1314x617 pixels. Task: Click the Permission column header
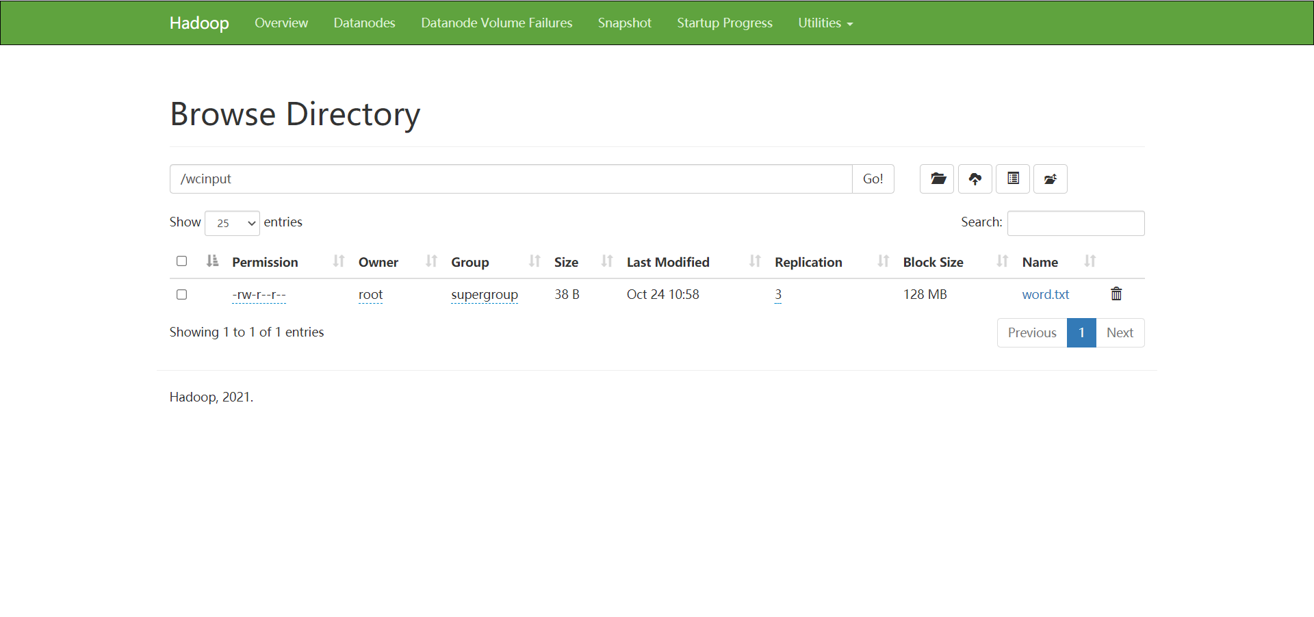click(x=265, y=262)
